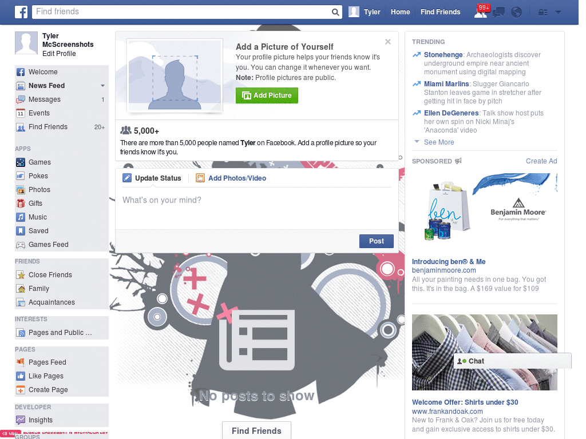Click Edit Profile link

tap(59, 54)
